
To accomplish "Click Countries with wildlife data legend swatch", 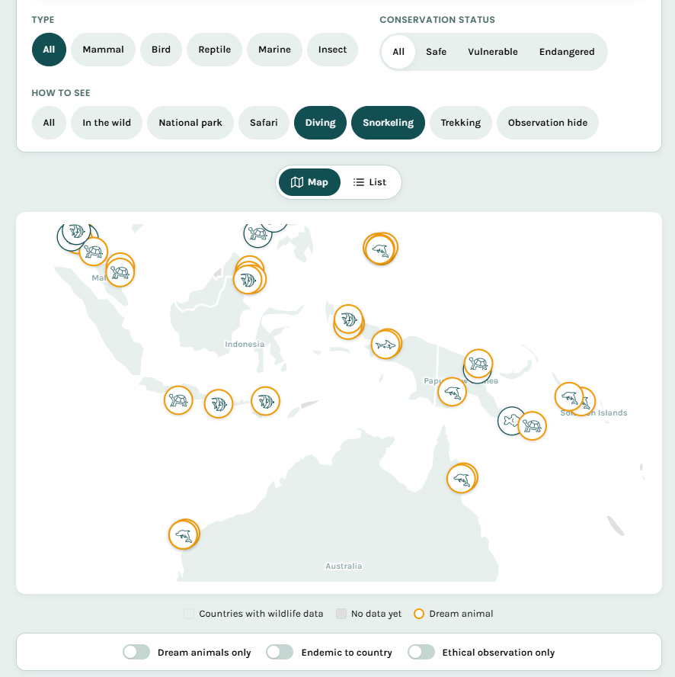I will [x=189, y=614].
